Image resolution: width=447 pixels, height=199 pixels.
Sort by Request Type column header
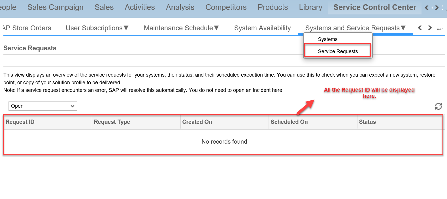[136, 122]
